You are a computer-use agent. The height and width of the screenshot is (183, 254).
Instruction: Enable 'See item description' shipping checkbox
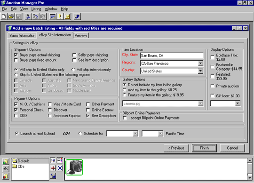74,60
